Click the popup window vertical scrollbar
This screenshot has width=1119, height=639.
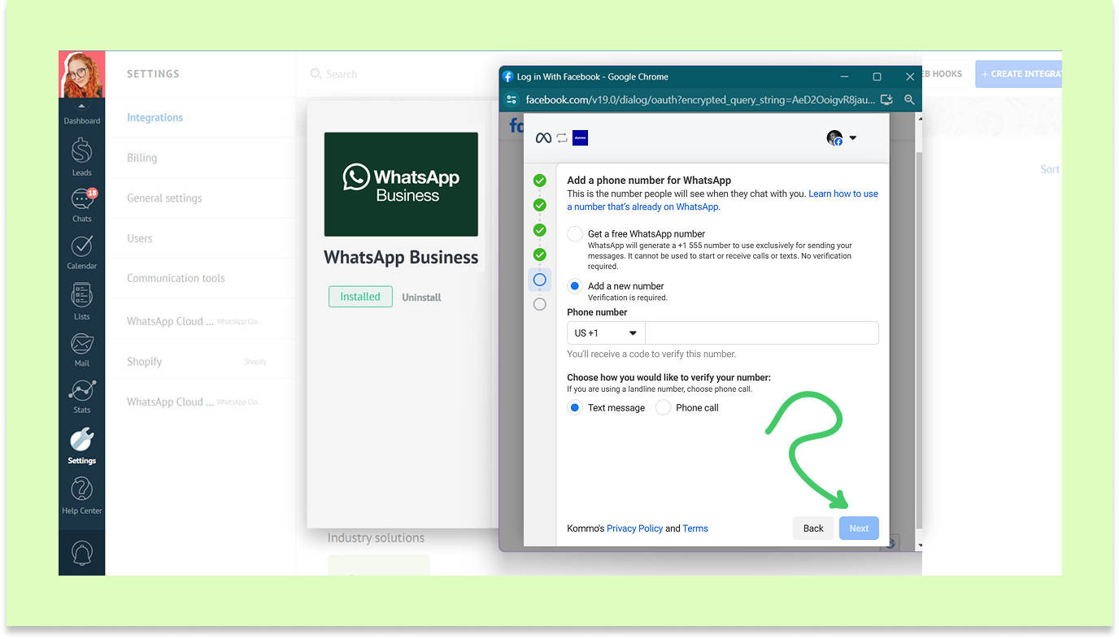point(919,325)
